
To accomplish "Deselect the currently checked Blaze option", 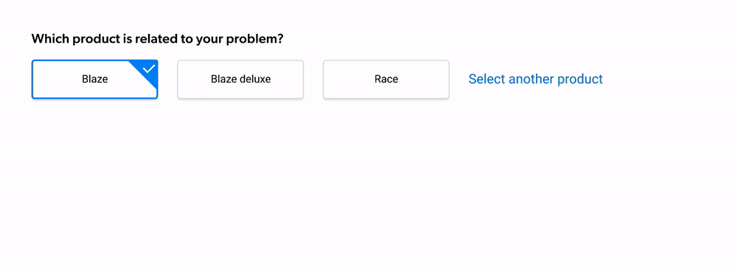I will click(x=95, y=80).
